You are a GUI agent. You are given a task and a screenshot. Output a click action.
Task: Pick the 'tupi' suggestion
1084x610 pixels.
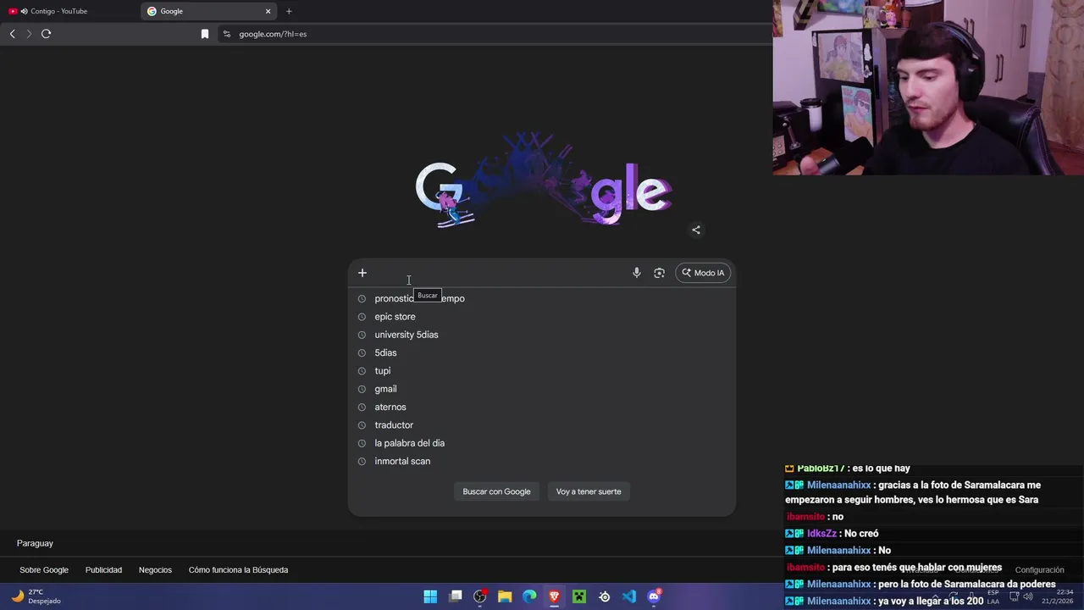tap(542, 371)
